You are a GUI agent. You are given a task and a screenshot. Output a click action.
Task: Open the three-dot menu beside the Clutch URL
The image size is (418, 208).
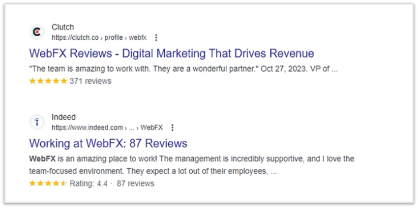156,38
